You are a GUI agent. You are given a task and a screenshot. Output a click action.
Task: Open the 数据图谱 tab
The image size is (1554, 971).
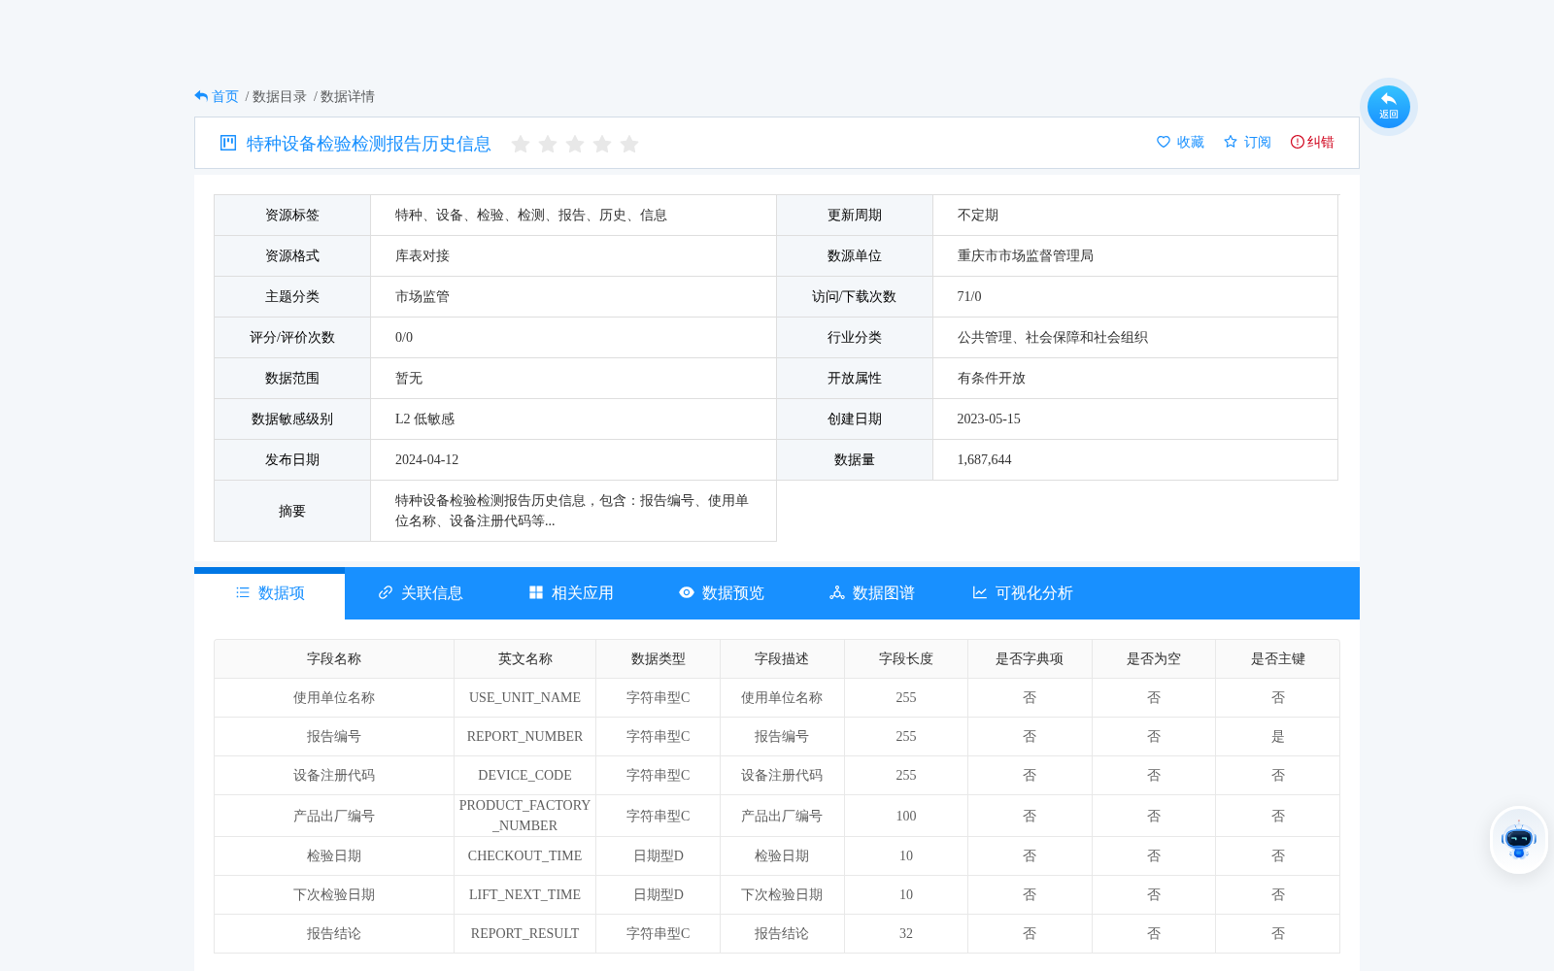872,593
